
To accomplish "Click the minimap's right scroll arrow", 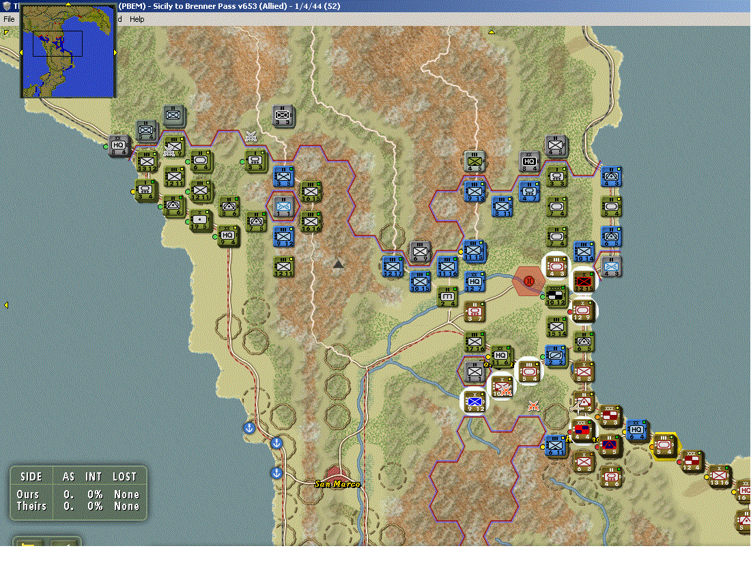I will tap(115, 53).
